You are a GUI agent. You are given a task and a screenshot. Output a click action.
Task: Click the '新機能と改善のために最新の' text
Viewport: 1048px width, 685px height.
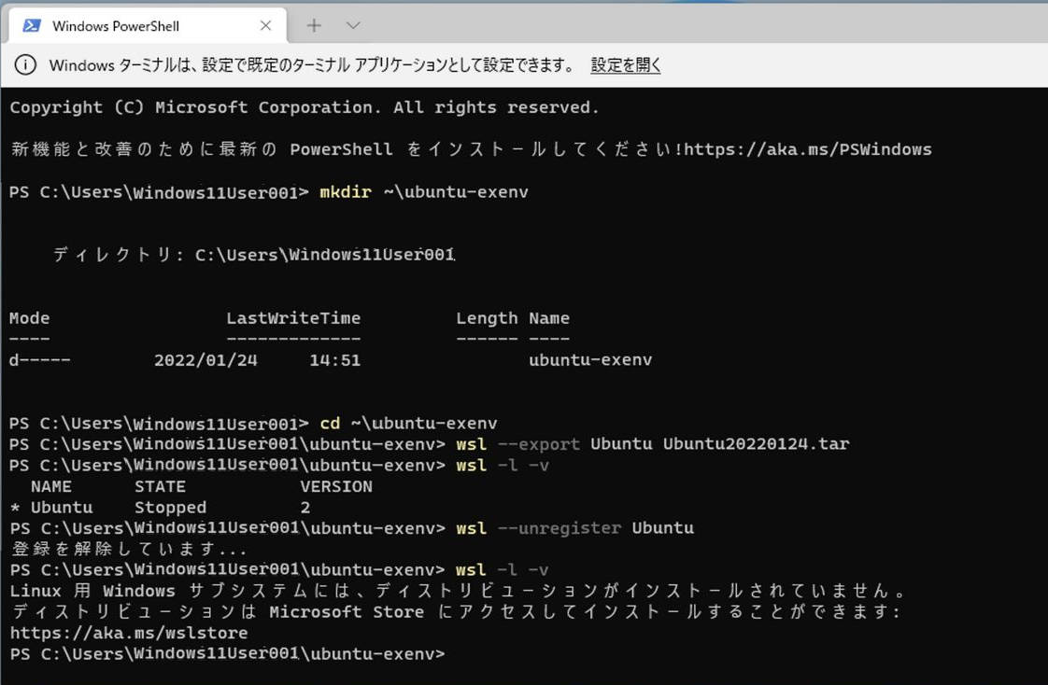point(144,149)
